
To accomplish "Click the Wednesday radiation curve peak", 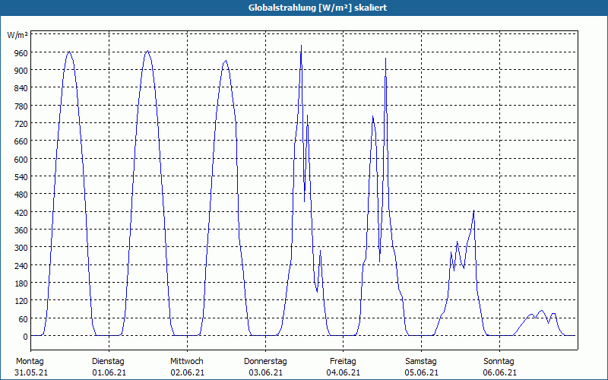I will (226, 61).
